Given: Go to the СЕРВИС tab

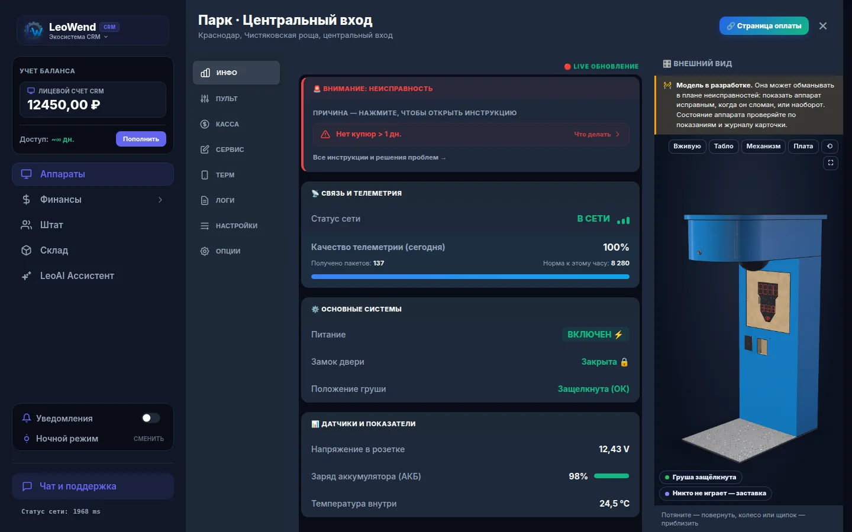Looking at the screenshot, I should click(x=236, y=150).
